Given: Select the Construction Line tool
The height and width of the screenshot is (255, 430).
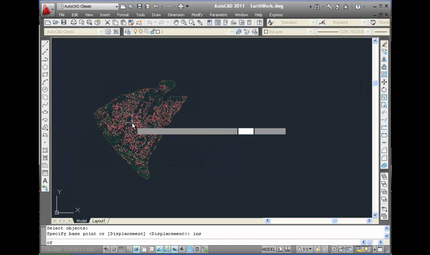Looking at the screenshot, I should click(45, 52).
